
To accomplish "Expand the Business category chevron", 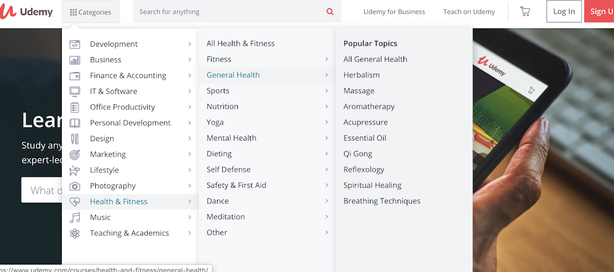I will (189, 59).
